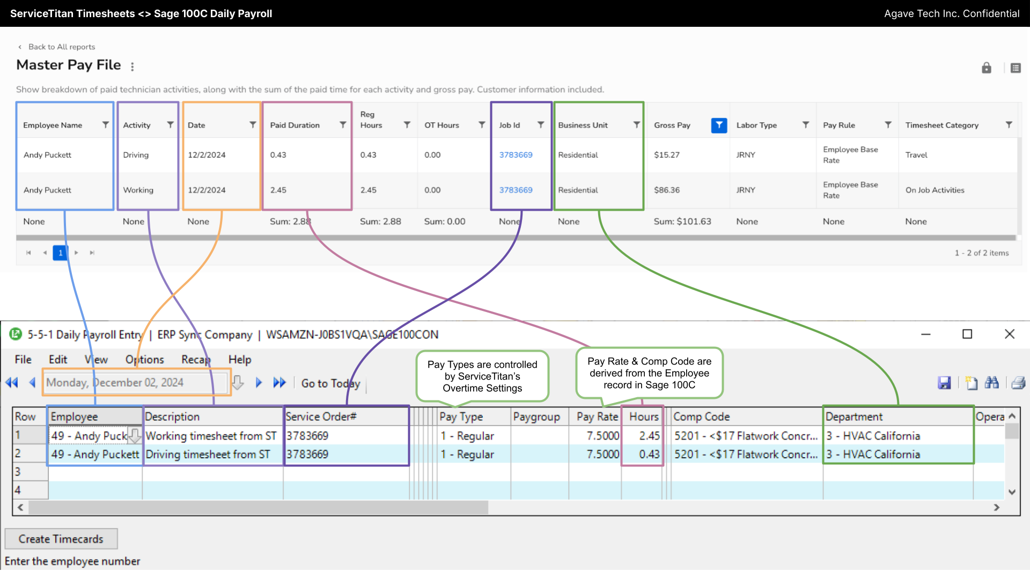
Task: Go to previous page in report pager
Action: click(45, 253)
